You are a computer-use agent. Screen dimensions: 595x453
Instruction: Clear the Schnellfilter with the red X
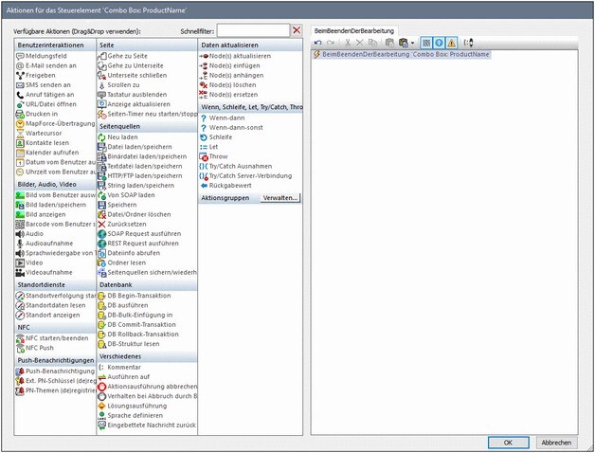pyautogui.click(x=297, y=31)
